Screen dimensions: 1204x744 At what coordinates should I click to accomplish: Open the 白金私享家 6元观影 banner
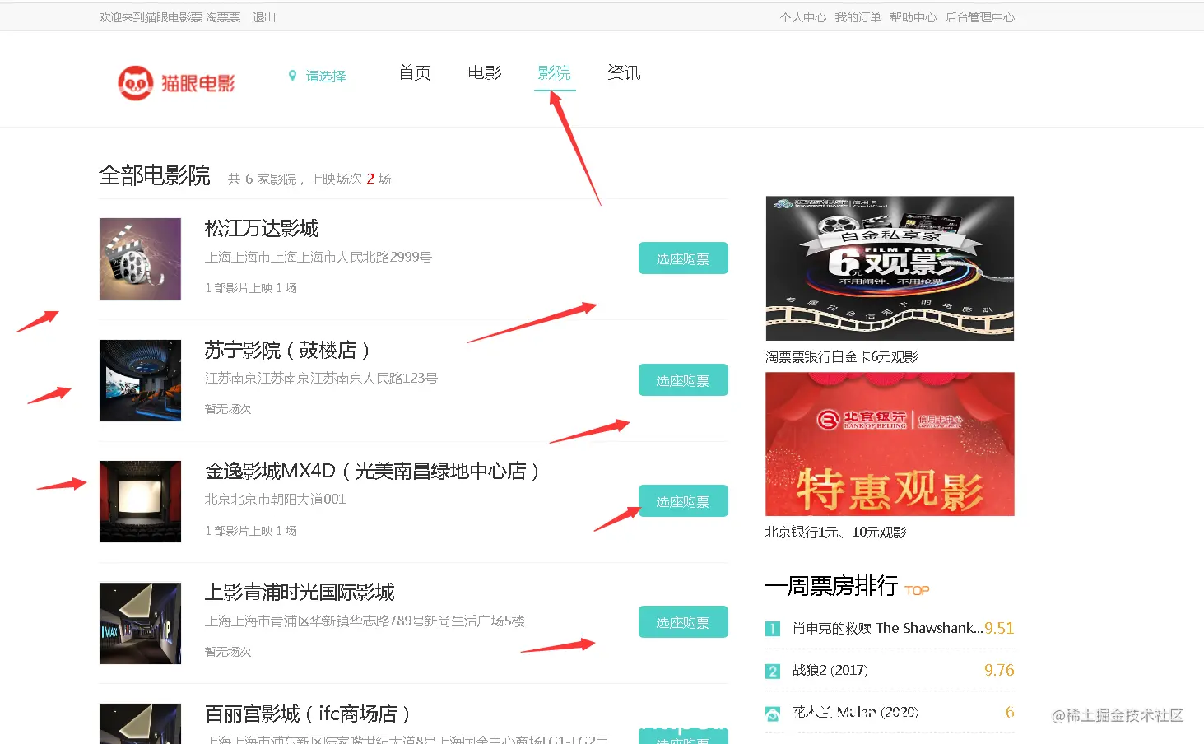pyautogui.click(x=890, y=268)
